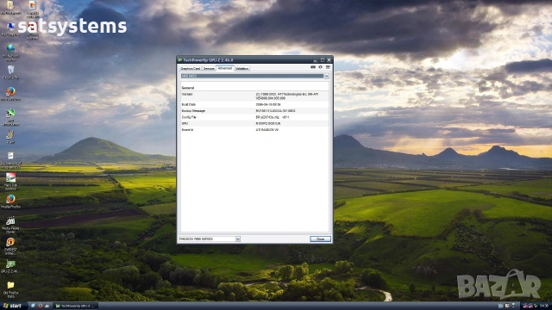
Task: Open the Recycle Bin desktop icon
Action: coord(10,72)
